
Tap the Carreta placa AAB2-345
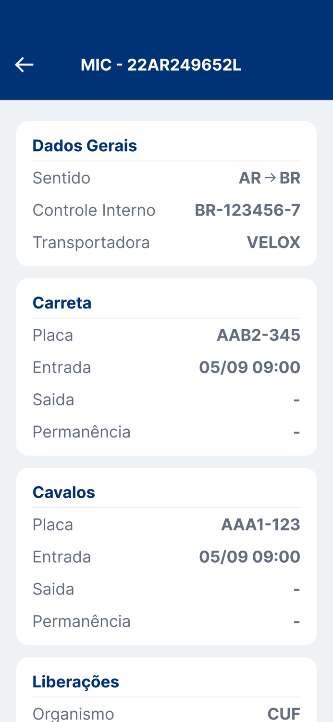259,335
